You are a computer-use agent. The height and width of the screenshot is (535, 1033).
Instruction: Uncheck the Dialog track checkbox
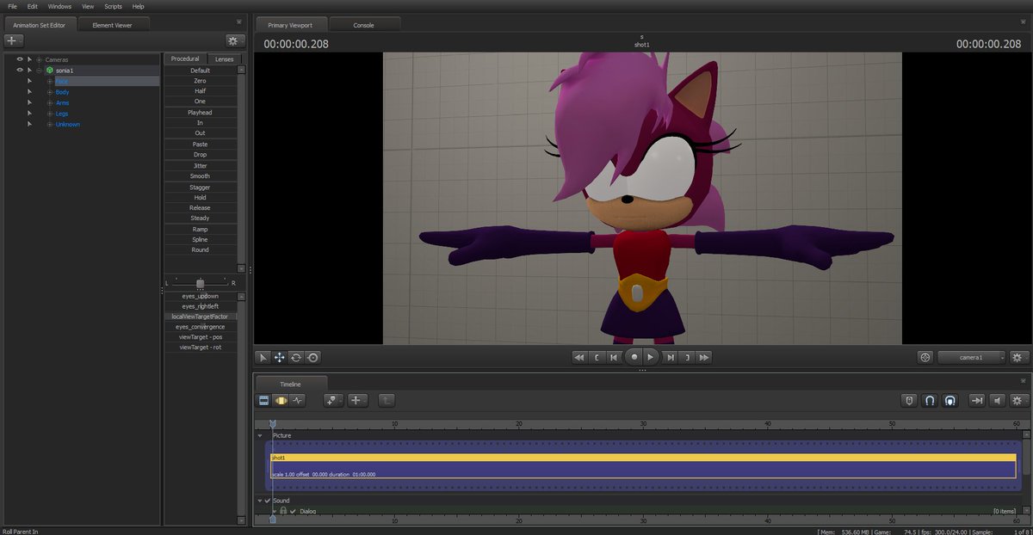pyautogui.click(x=294, y=510)
